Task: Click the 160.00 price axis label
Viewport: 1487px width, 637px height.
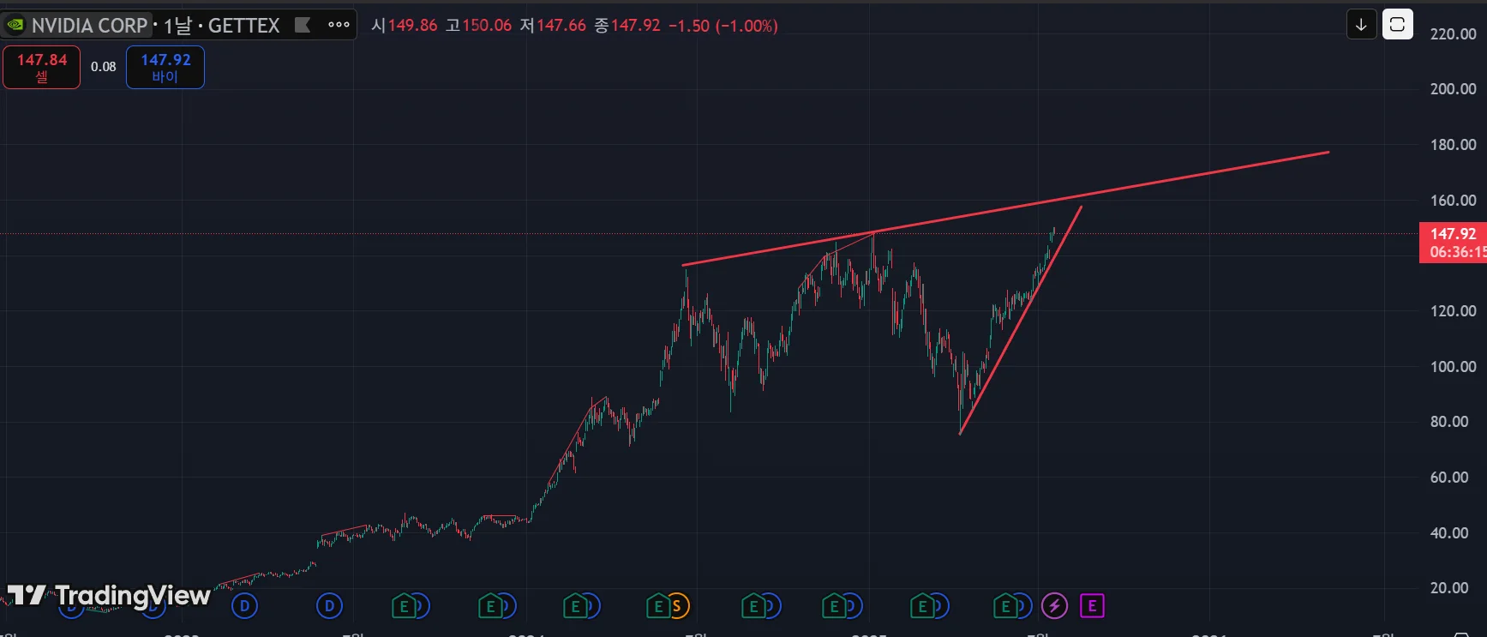Action: pos(1453,201)
